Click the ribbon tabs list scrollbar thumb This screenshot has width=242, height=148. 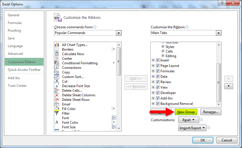click(218, 83)
